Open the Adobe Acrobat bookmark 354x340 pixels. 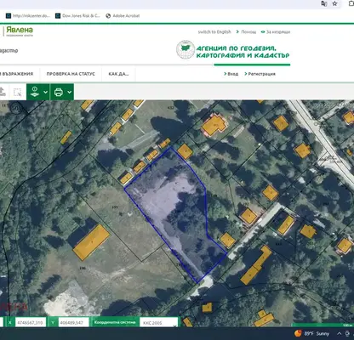tap(123, 16)
